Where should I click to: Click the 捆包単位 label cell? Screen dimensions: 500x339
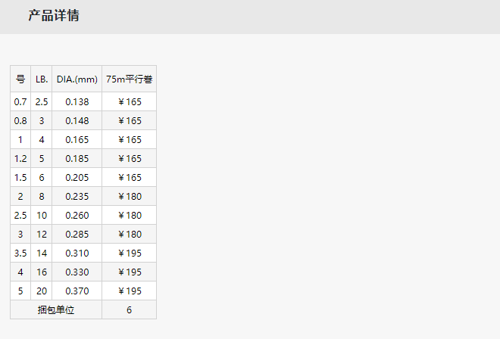pos(56,309)
